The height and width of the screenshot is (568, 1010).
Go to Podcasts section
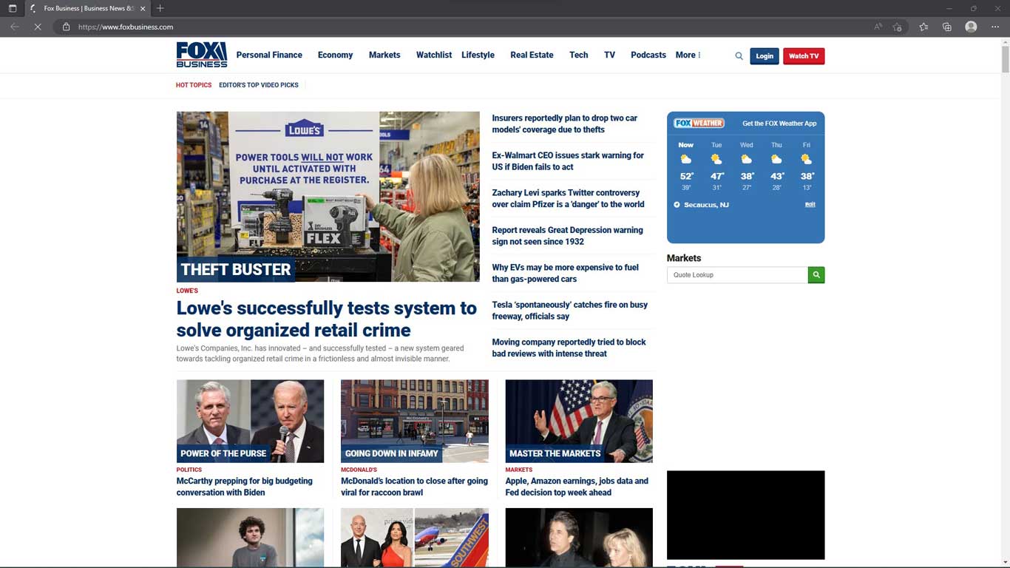pos(648,55)
